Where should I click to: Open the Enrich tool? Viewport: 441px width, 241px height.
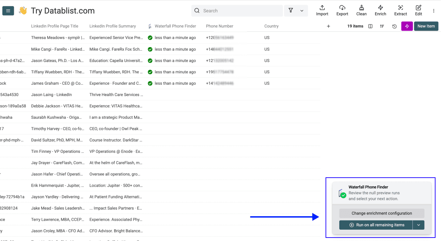380,10
